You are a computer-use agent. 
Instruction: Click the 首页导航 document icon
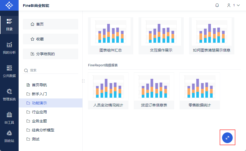click(28, 85)
